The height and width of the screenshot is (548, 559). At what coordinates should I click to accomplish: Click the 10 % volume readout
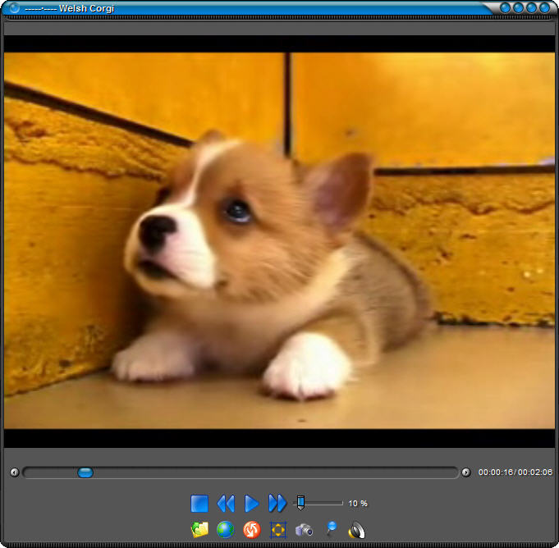[358, 504]
